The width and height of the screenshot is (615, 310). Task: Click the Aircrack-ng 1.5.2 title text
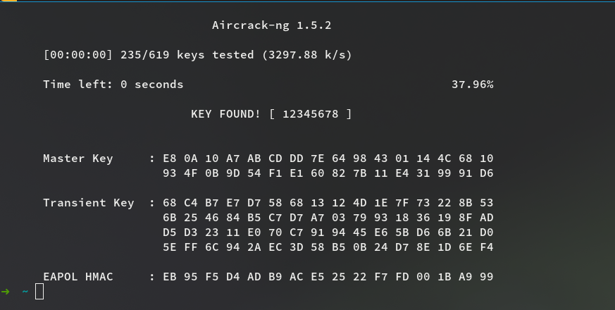coord(271,25)
